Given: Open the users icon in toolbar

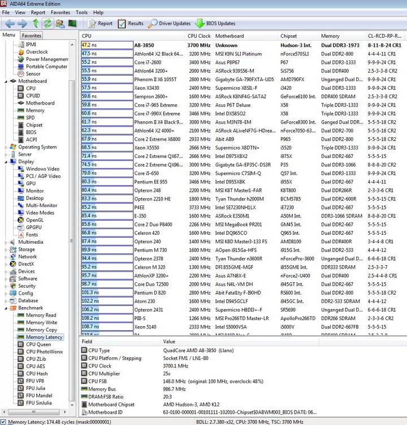Looking at the screenshot, I should [x=60, y=24].
